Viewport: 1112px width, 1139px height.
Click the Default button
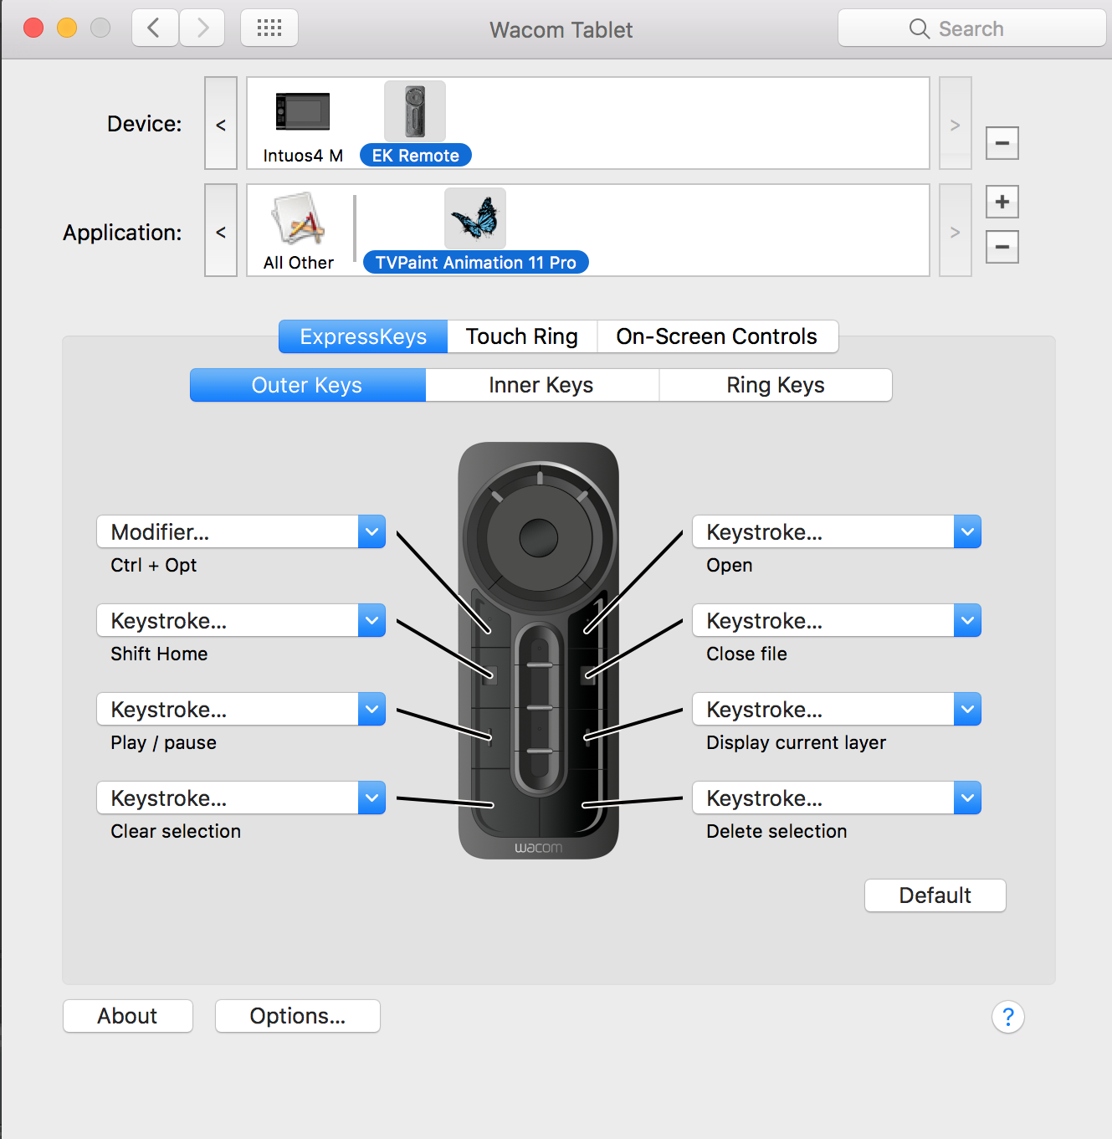(x=935, y=895)
